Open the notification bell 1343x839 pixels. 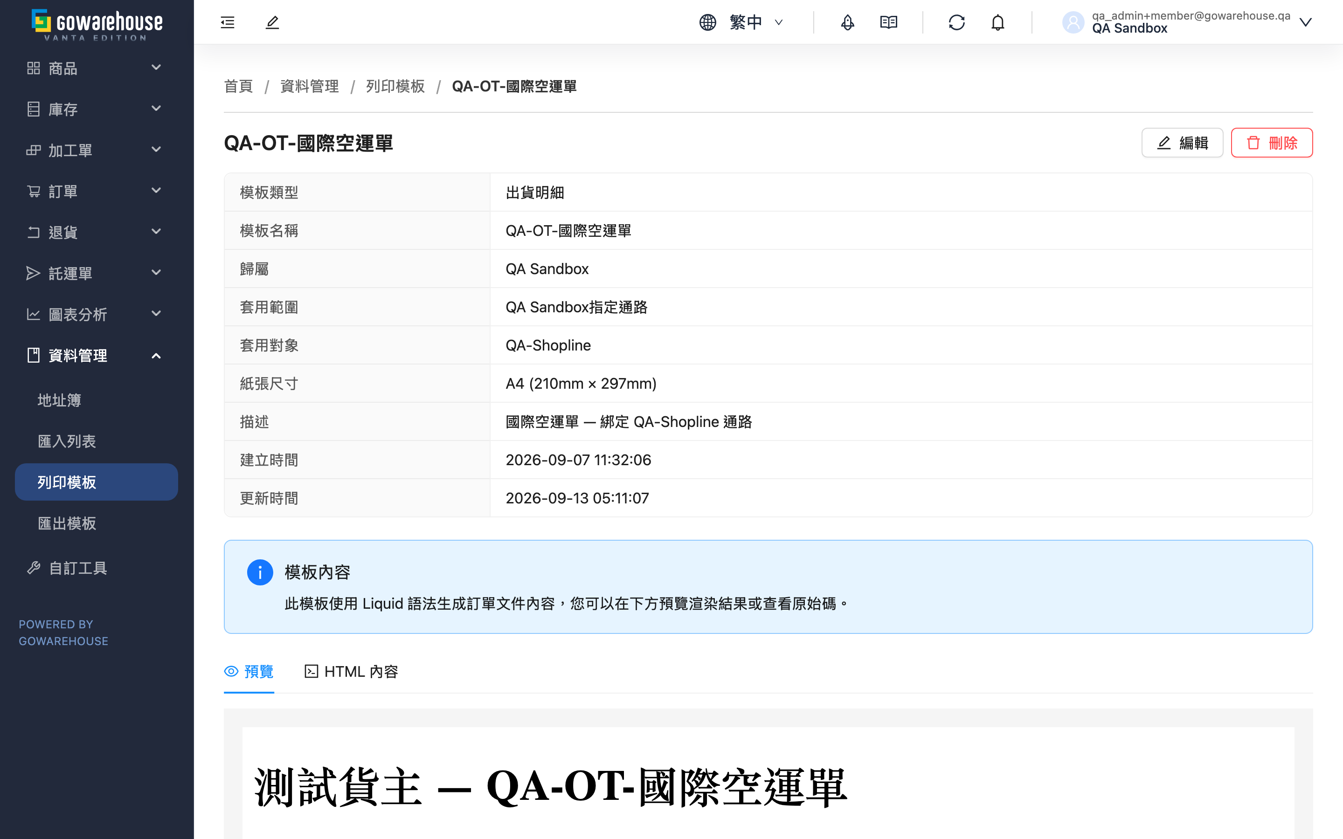click(998, 22)
